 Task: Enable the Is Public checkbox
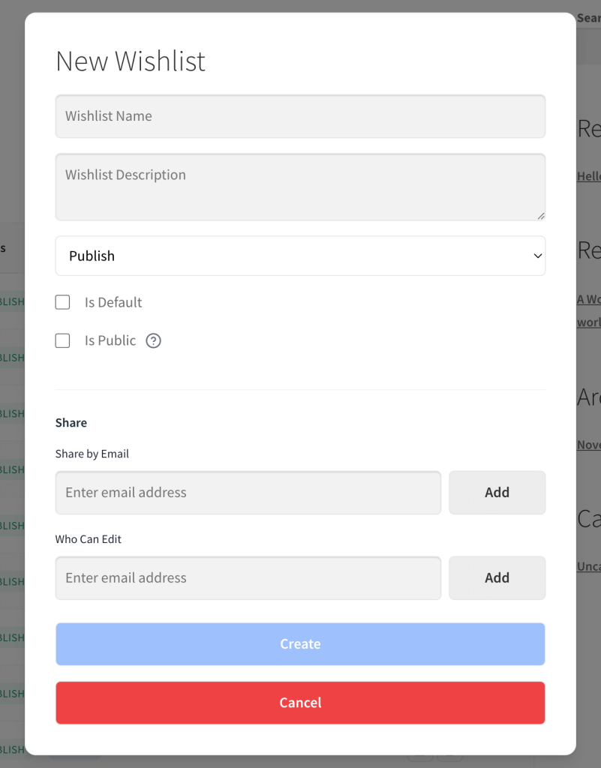point(62,340)
